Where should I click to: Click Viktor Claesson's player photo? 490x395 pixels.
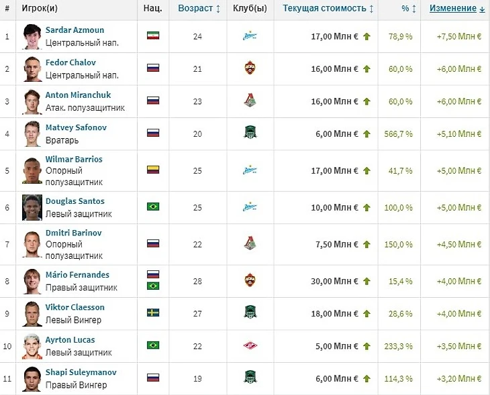32,313
